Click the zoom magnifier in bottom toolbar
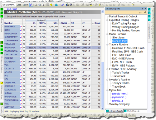 pyautogui.click(x=110, y=115)
